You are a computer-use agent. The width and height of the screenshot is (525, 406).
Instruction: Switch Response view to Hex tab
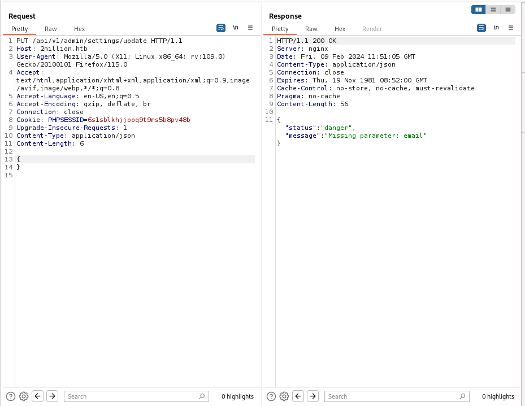[340, 29]
